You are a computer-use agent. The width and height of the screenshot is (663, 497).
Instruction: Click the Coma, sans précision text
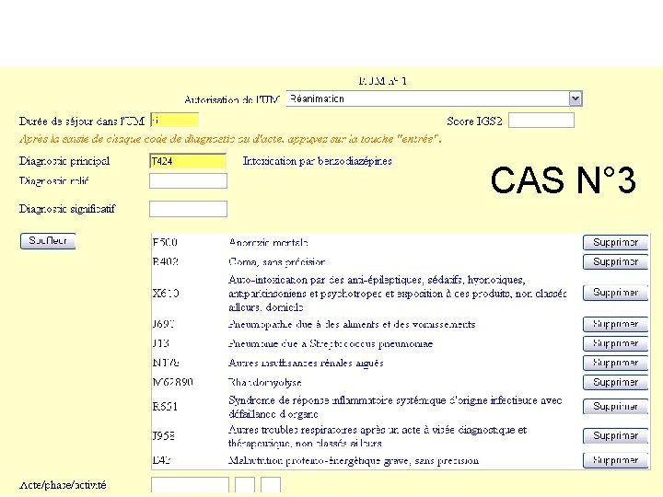click(x=276, y=262)
